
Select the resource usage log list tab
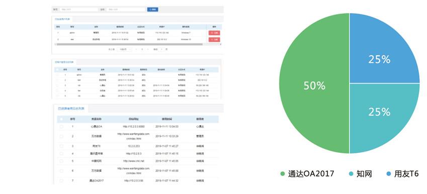click(x=71, y=108)
